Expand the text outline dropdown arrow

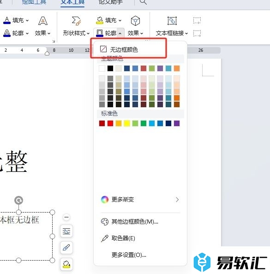(27, 33)
